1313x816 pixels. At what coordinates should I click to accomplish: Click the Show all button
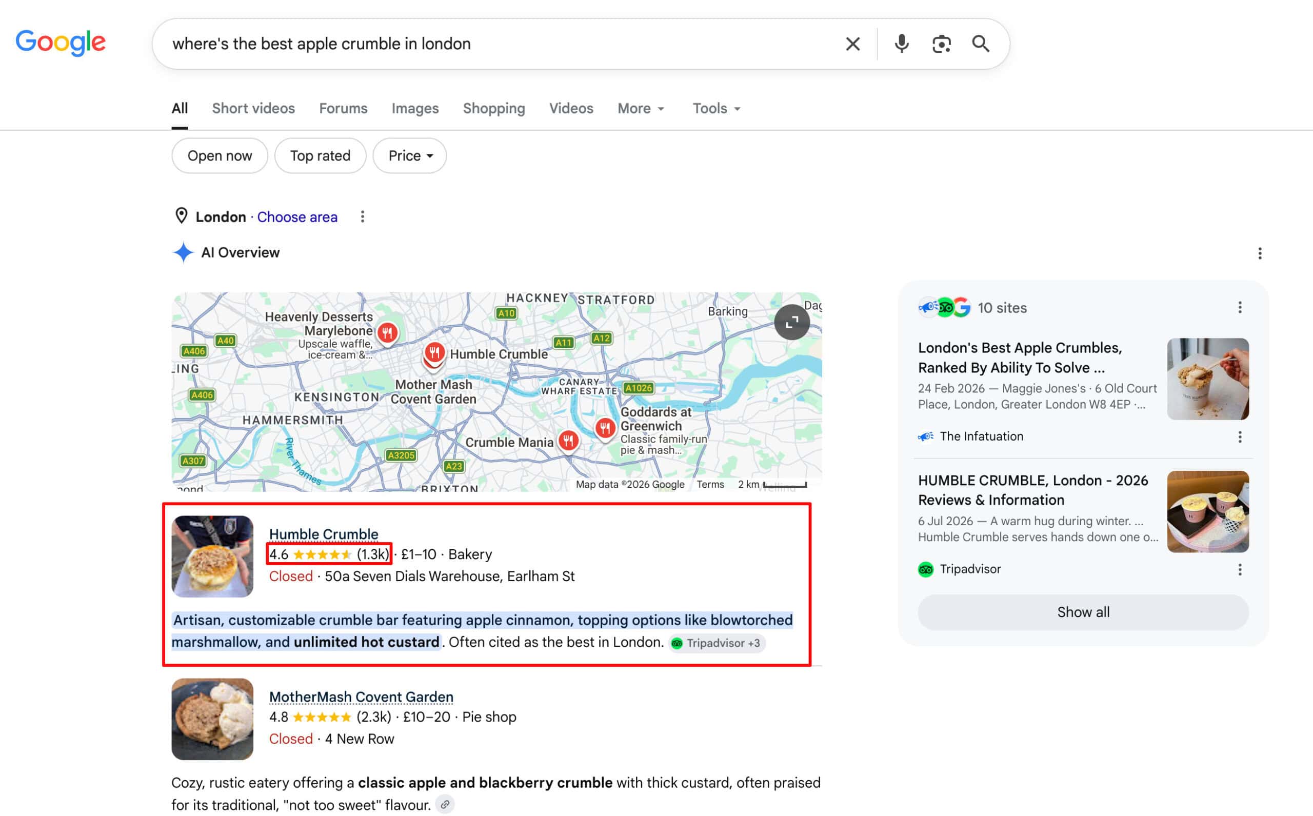(1083, 612)
